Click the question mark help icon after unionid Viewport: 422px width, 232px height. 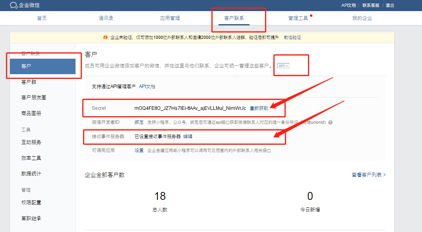[331, 123]
